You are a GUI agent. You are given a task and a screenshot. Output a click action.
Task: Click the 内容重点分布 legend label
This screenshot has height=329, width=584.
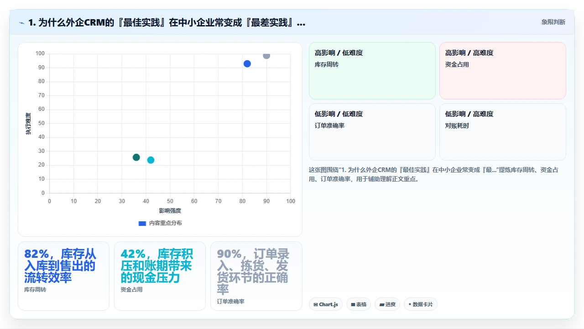pos(166,223)
